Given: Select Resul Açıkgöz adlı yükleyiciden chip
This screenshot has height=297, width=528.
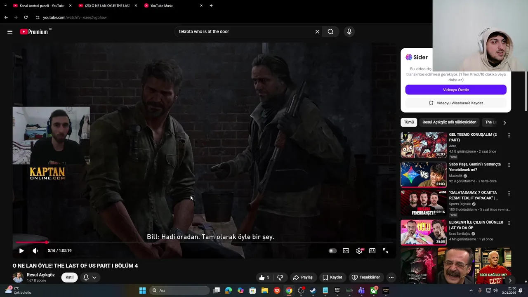Looking at the screenshot, I should pos(449,122).
